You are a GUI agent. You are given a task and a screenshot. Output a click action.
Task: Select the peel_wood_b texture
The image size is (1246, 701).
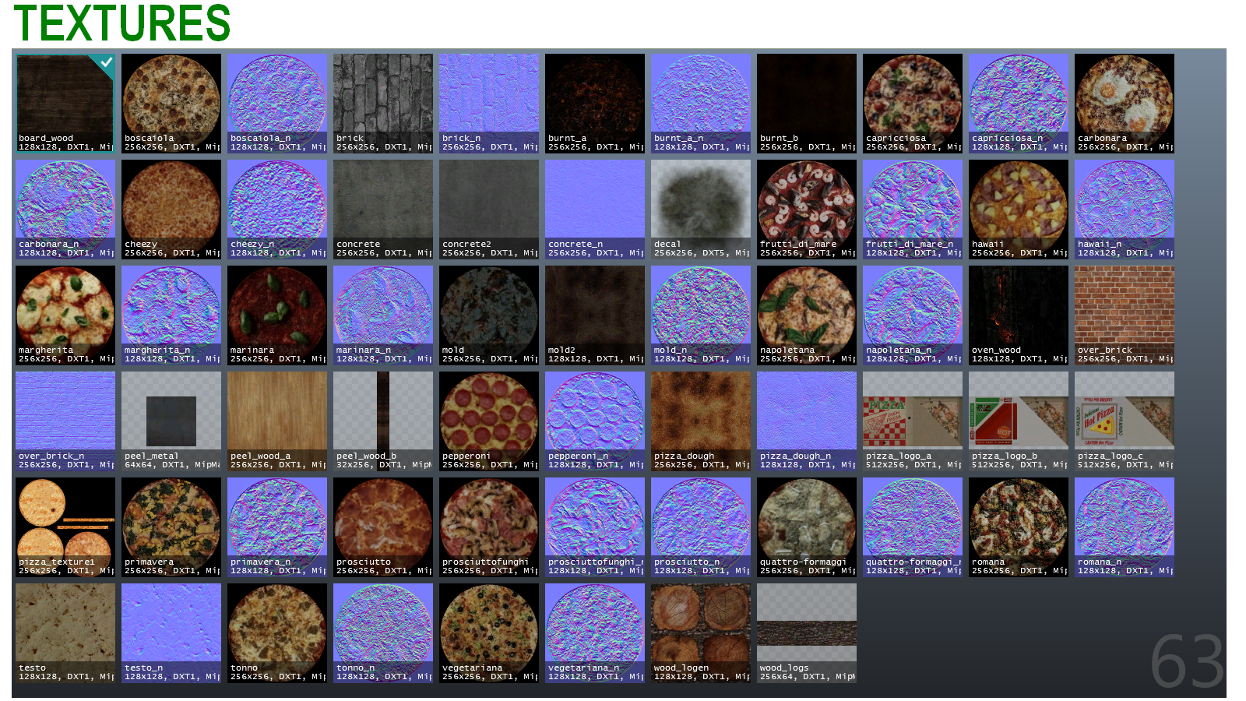(383, 421)
